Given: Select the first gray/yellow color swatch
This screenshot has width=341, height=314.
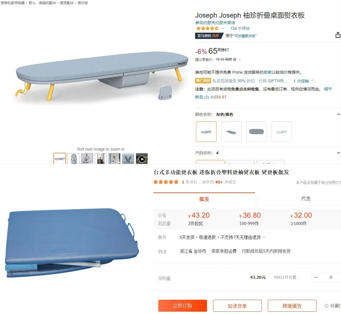Looking at the screenshot, I should [206, 132].
